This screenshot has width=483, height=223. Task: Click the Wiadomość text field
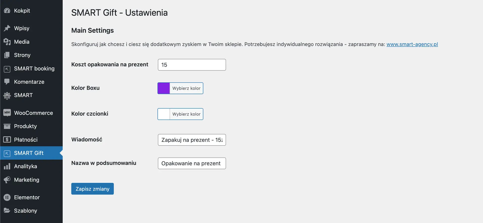[192, 140]
